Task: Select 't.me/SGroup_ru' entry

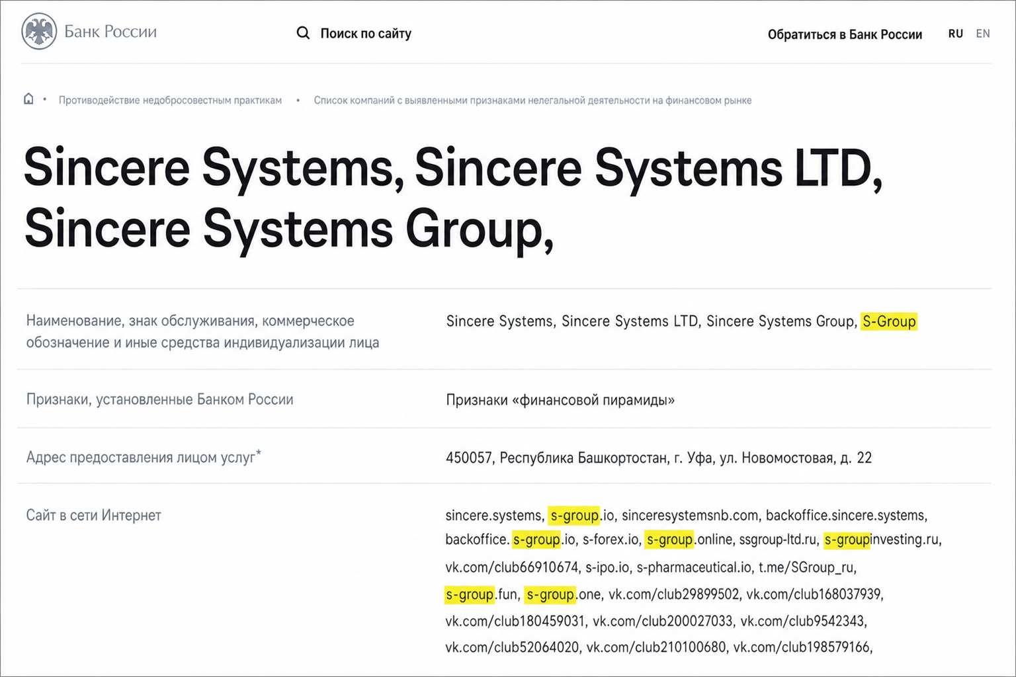Action: [807, 567]
